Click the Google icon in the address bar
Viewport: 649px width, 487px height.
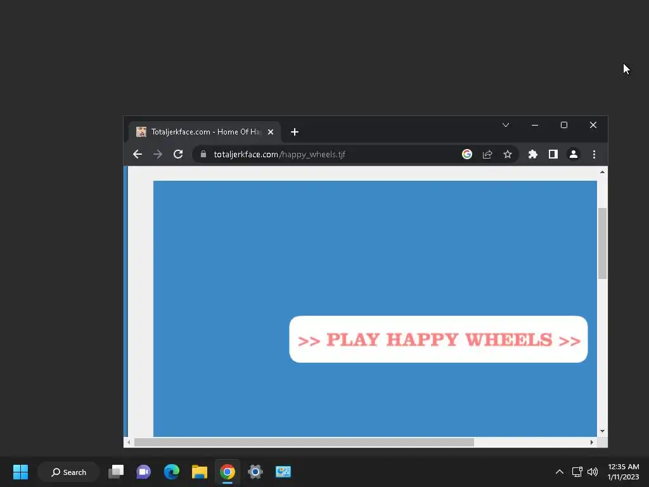tap(467, 155)
